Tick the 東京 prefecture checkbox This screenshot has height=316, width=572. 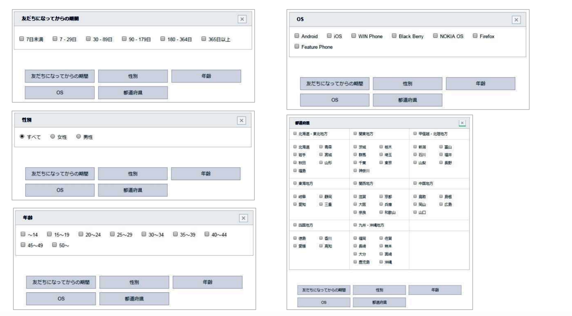pyautogui.click(x=381, y=162)
